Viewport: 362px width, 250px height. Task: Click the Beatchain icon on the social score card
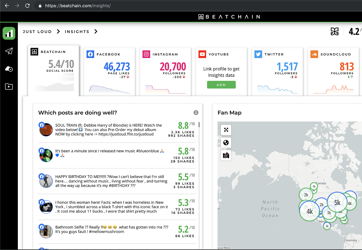click(x=34, y=52)
